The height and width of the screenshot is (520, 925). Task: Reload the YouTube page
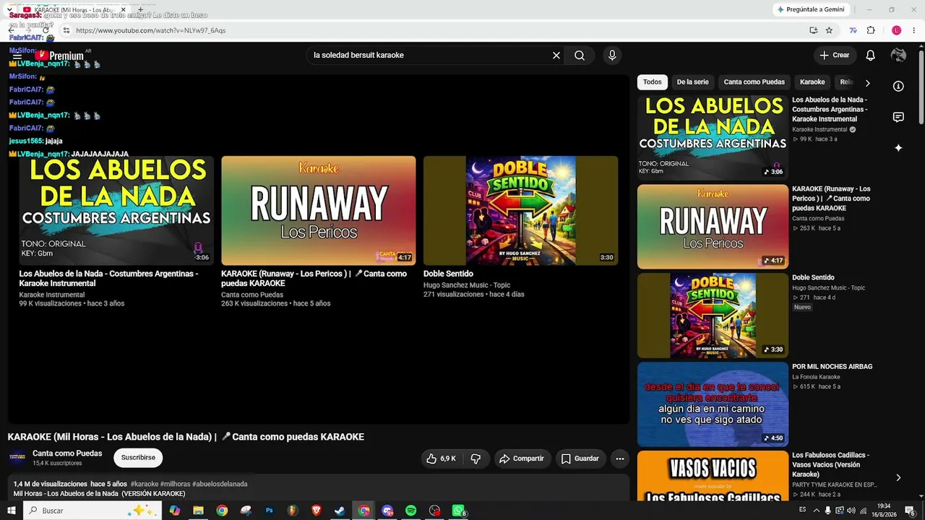click(46, 30)
